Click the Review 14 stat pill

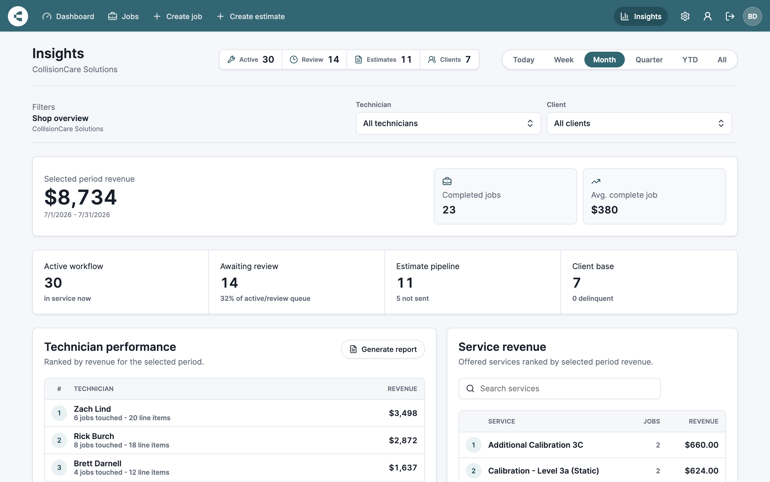point(314,60)
